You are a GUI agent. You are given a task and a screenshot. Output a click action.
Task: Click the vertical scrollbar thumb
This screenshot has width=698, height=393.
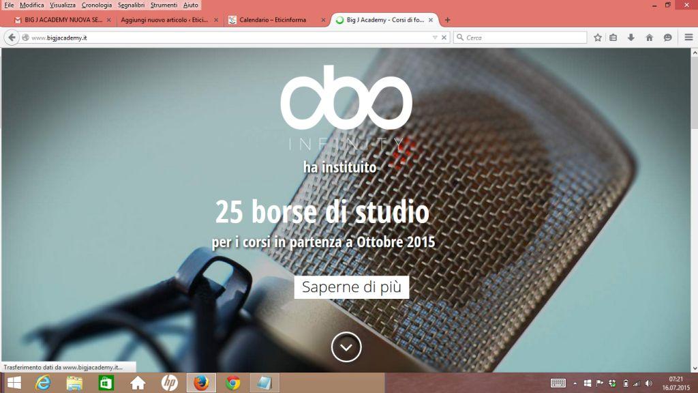[694, 91]
